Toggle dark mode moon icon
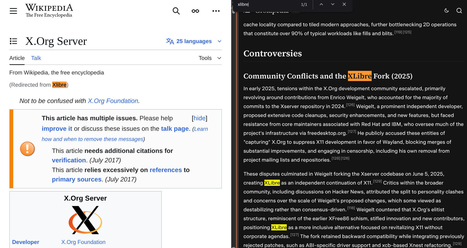The image size is (467, 248). click(x=447, y=11)
